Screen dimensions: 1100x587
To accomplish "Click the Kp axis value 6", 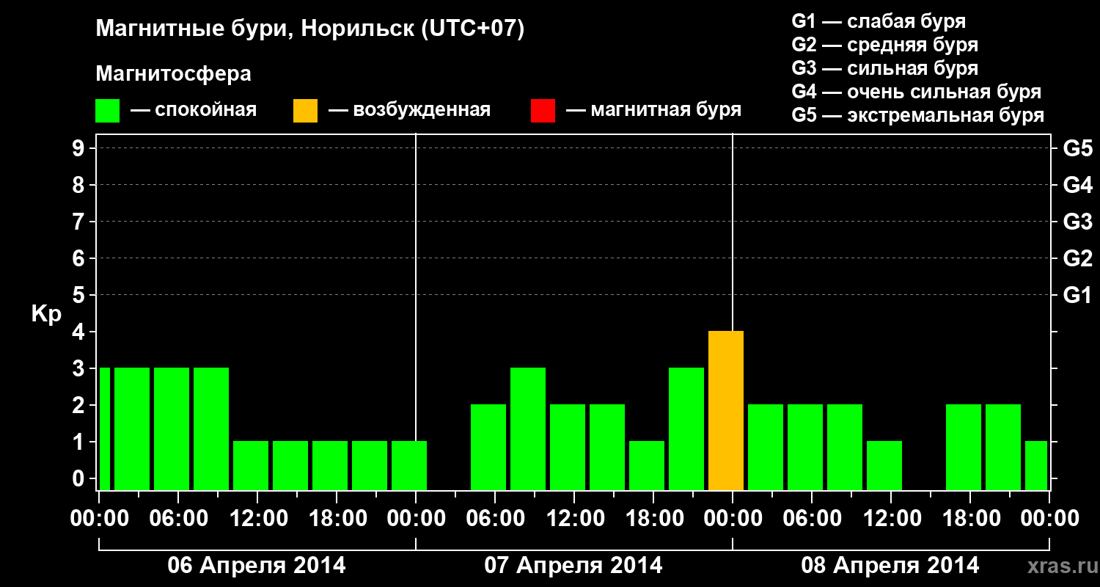I will (80, 259).
